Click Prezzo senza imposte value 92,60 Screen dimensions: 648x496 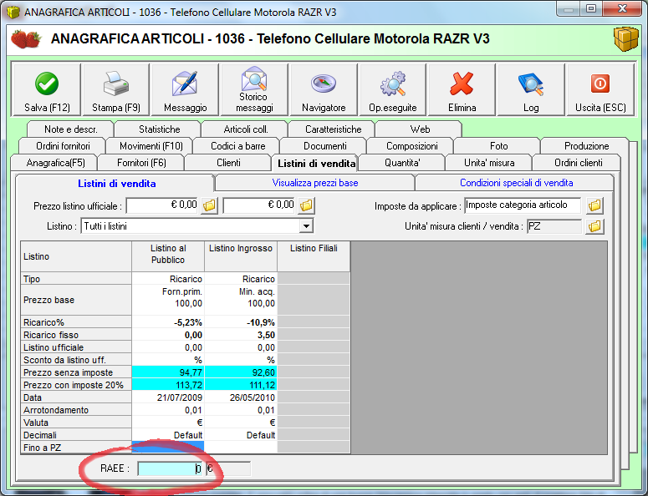click(241, 372)
